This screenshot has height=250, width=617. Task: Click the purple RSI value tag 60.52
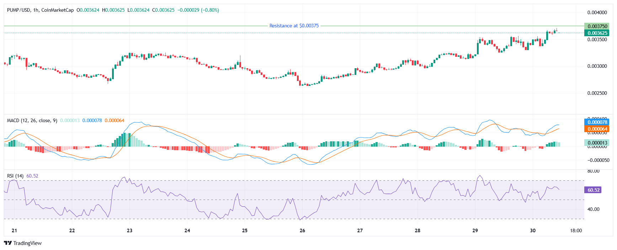[594, 190]
